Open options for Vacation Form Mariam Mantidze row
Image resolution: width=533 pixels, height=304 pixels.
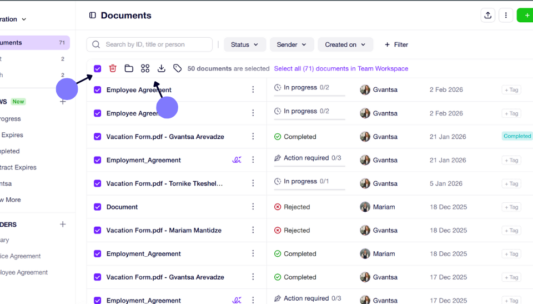(253, 230)
